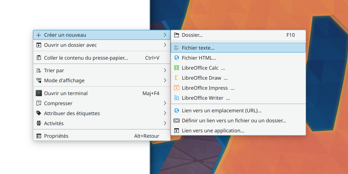Click the folder icon next to Dossier
This screenshot has height=174, width=348.
pos(176,35)
